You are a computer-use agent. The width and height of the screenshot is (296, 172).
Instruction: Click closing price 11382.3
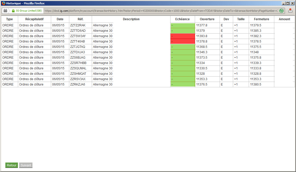(x=256, y=36)
